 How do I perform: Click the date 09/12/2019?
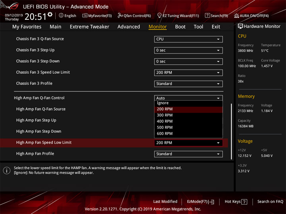click(x=14, y=15)
